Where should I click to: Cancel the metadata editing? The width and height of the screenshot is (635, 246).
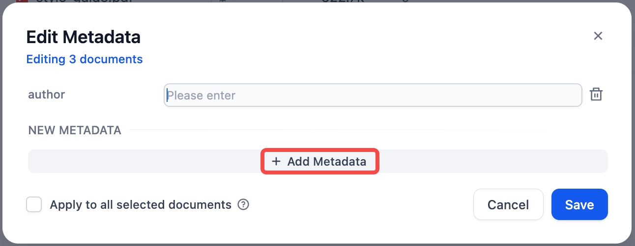point(508,204)
